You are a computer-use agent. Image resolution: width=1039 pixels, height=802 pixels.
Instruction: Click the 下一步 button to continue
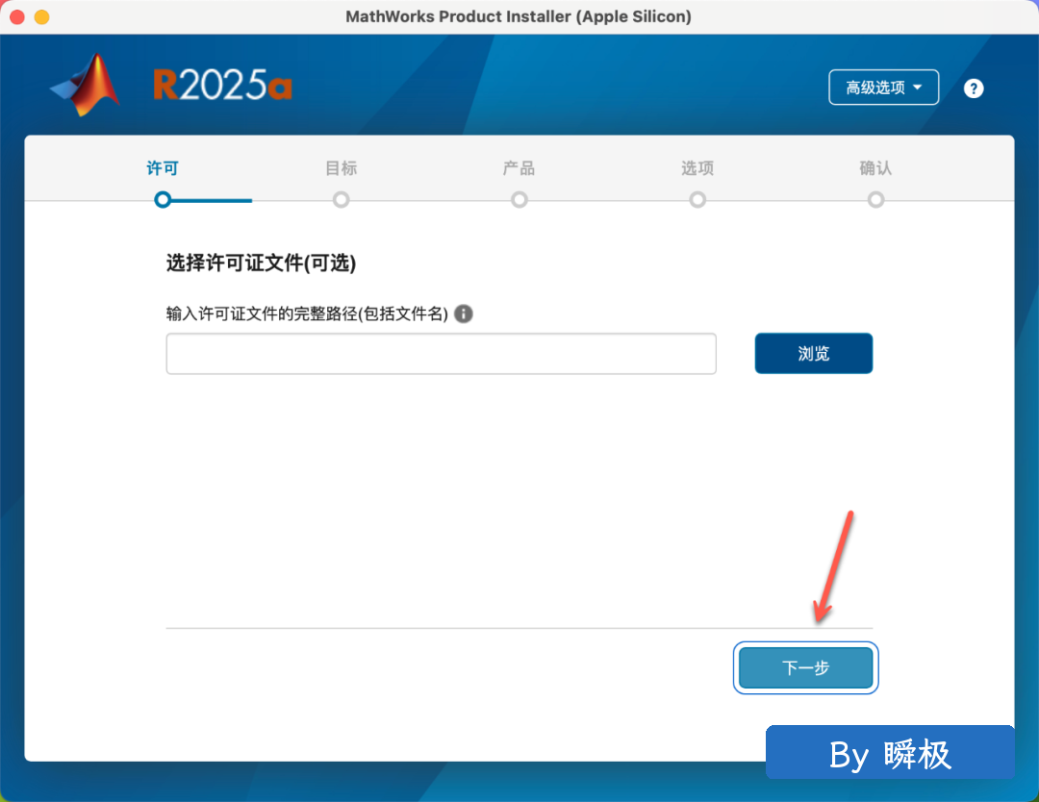[x=806, y=667]
